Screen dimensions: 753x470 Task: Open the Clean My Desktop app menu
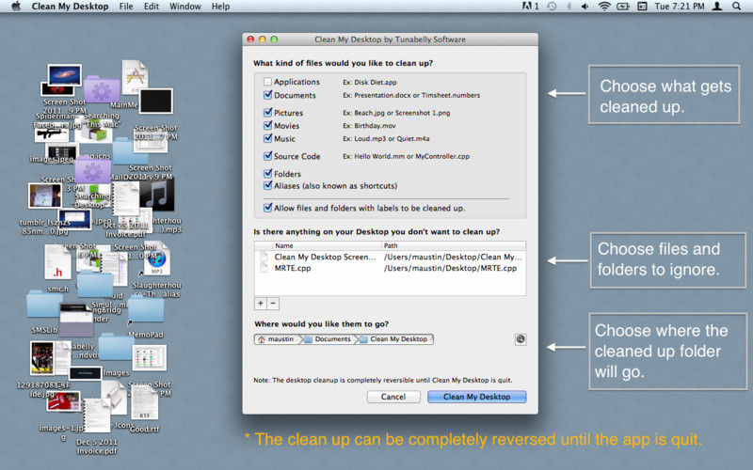[70, 7]
